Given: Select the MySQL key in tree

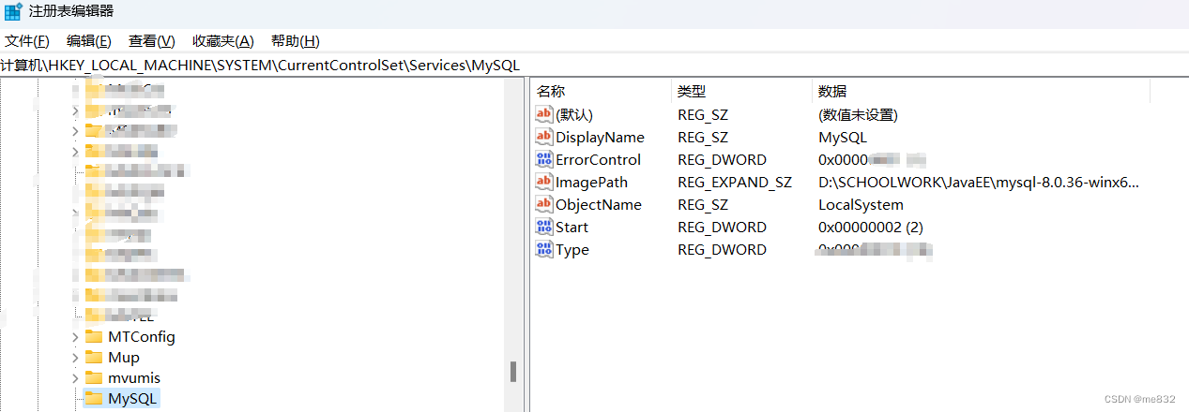Looking at the screenshot, I should [x=134, y=400].
